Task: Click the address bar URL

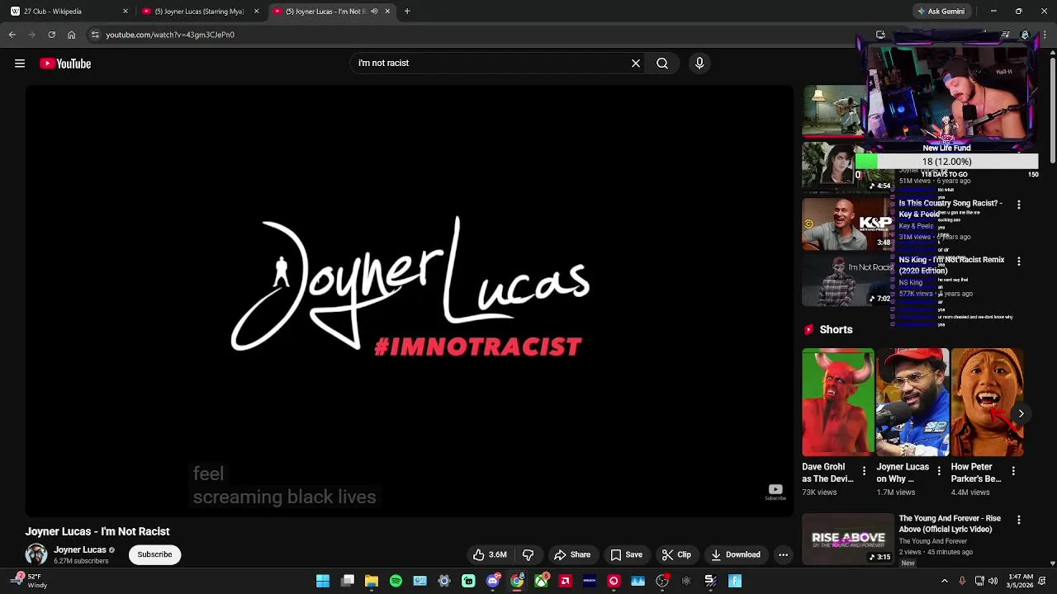Action: coord(170,35)
